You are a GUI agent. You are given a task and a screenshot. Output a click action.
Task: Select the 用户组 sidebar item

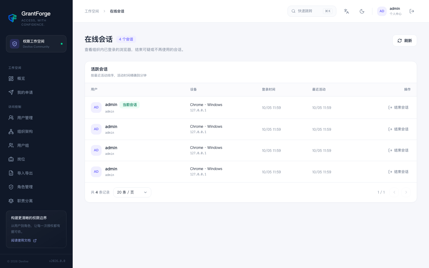36,145
